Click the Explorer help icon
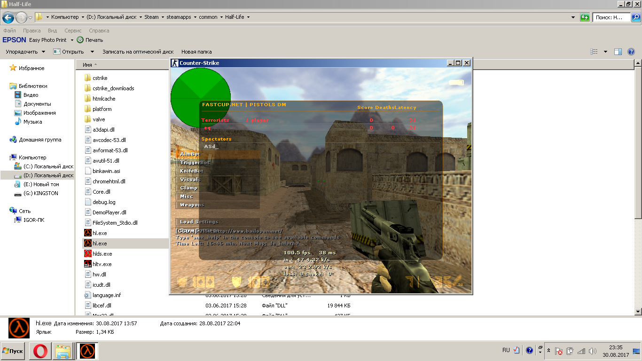The height and width of the screenshot is (361, 642). [x=632, y=52]
